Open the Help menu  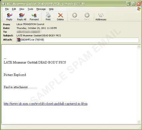pyautogui.click(x=51, y=9)
